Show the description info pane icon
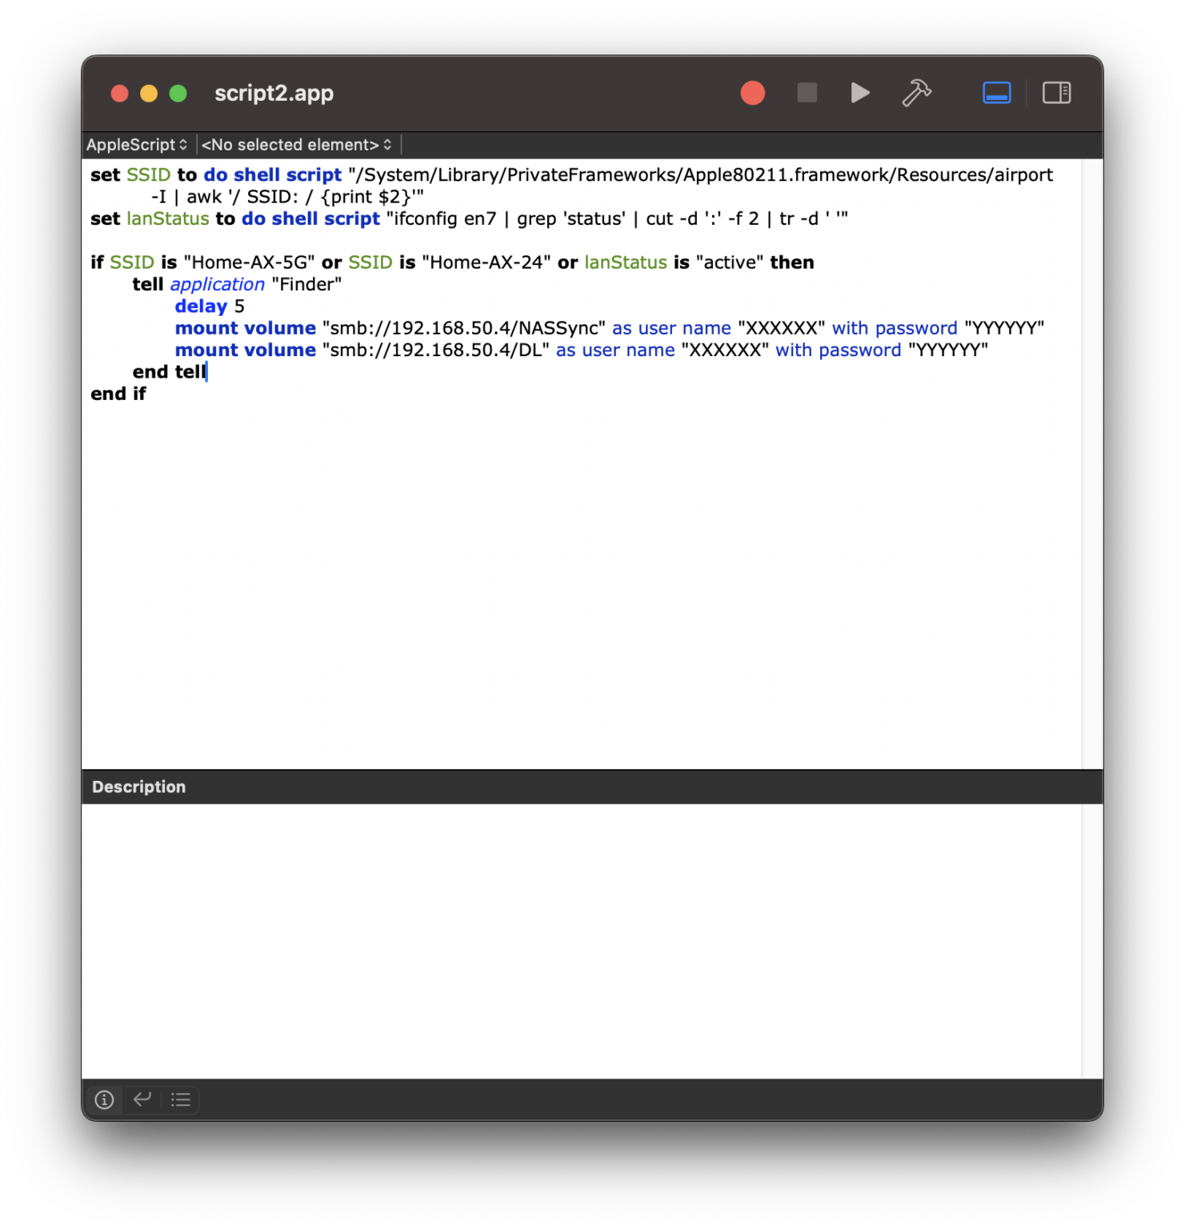The height and width of the screenshot is (1229, 1185). click(x=104, y=1099)
